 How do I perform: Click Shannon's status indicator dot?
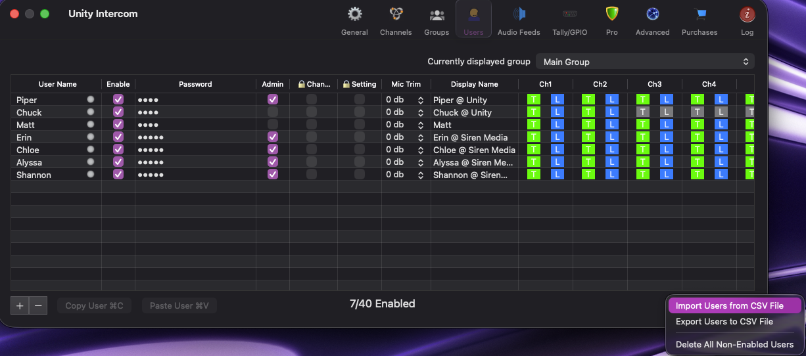tap(91, 174)
